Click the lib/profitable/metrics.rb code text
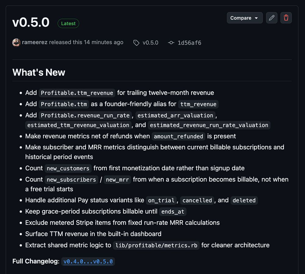Viewport: 305px width, 274px height. (x=156, y=245)
